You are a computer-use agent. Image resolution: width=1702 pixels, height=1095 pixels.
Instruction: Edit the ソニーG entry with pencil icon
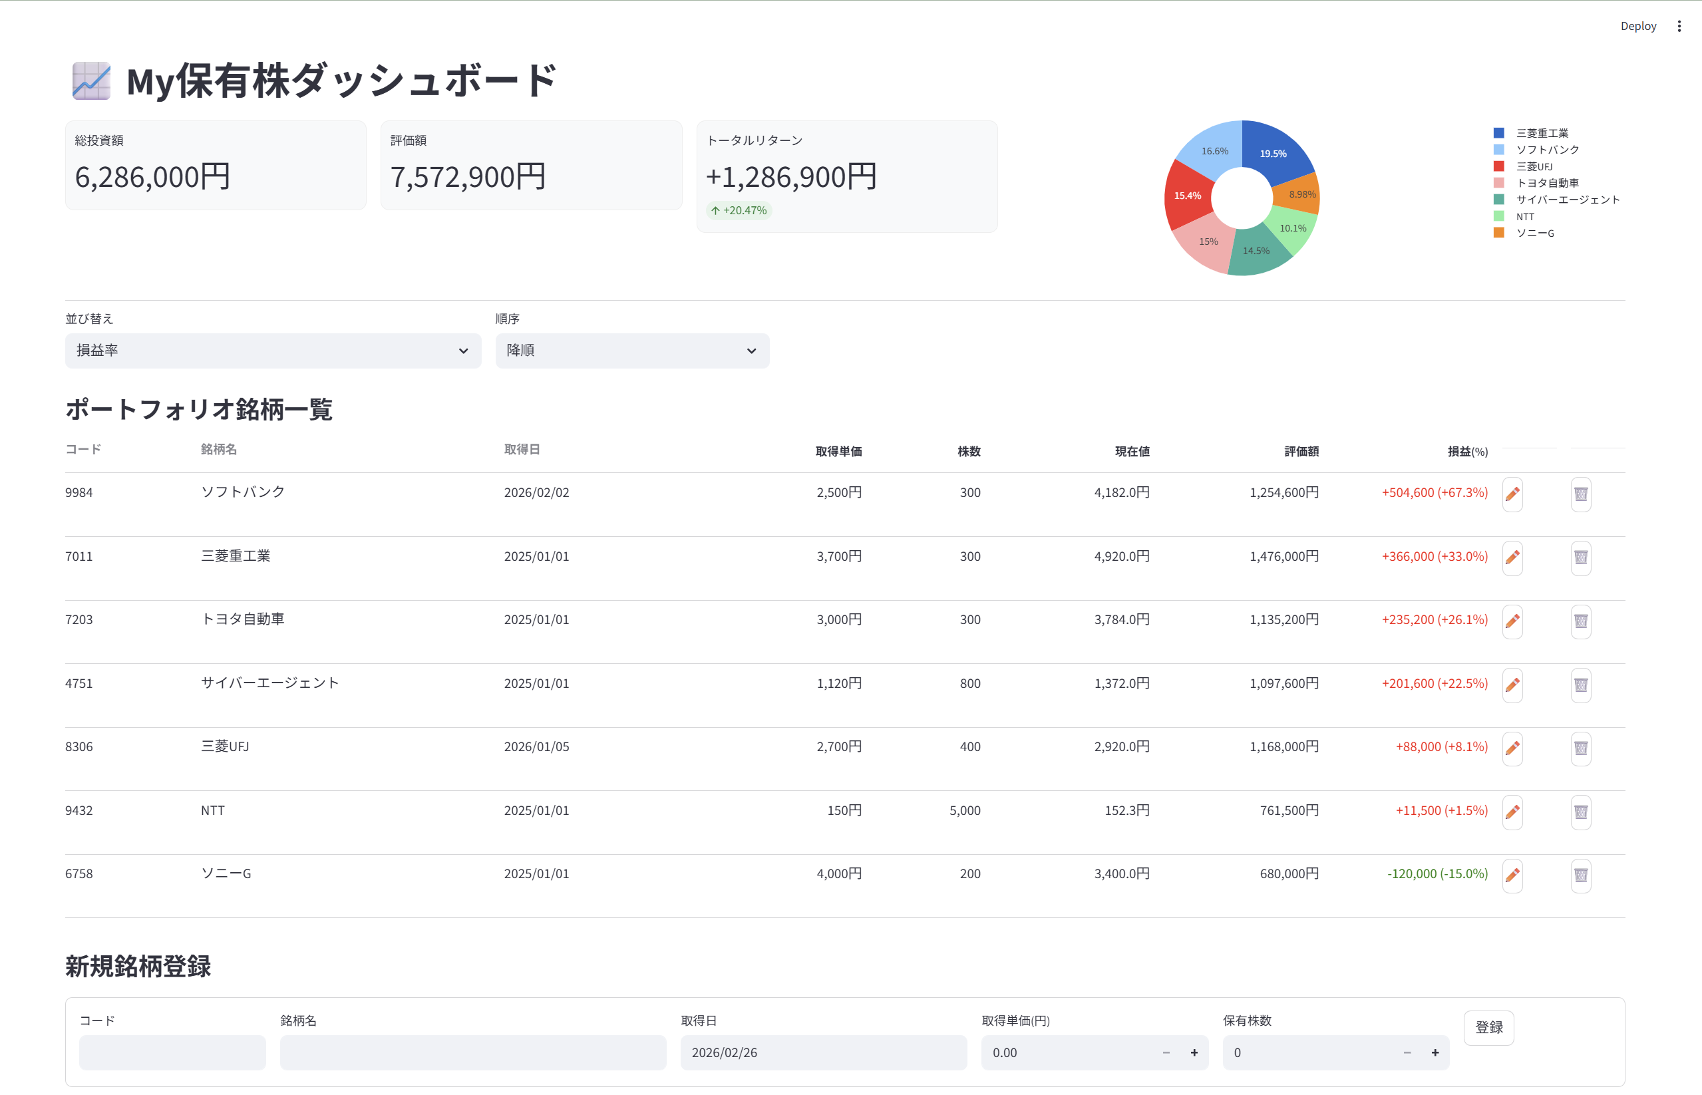(x=1512, y=875)
